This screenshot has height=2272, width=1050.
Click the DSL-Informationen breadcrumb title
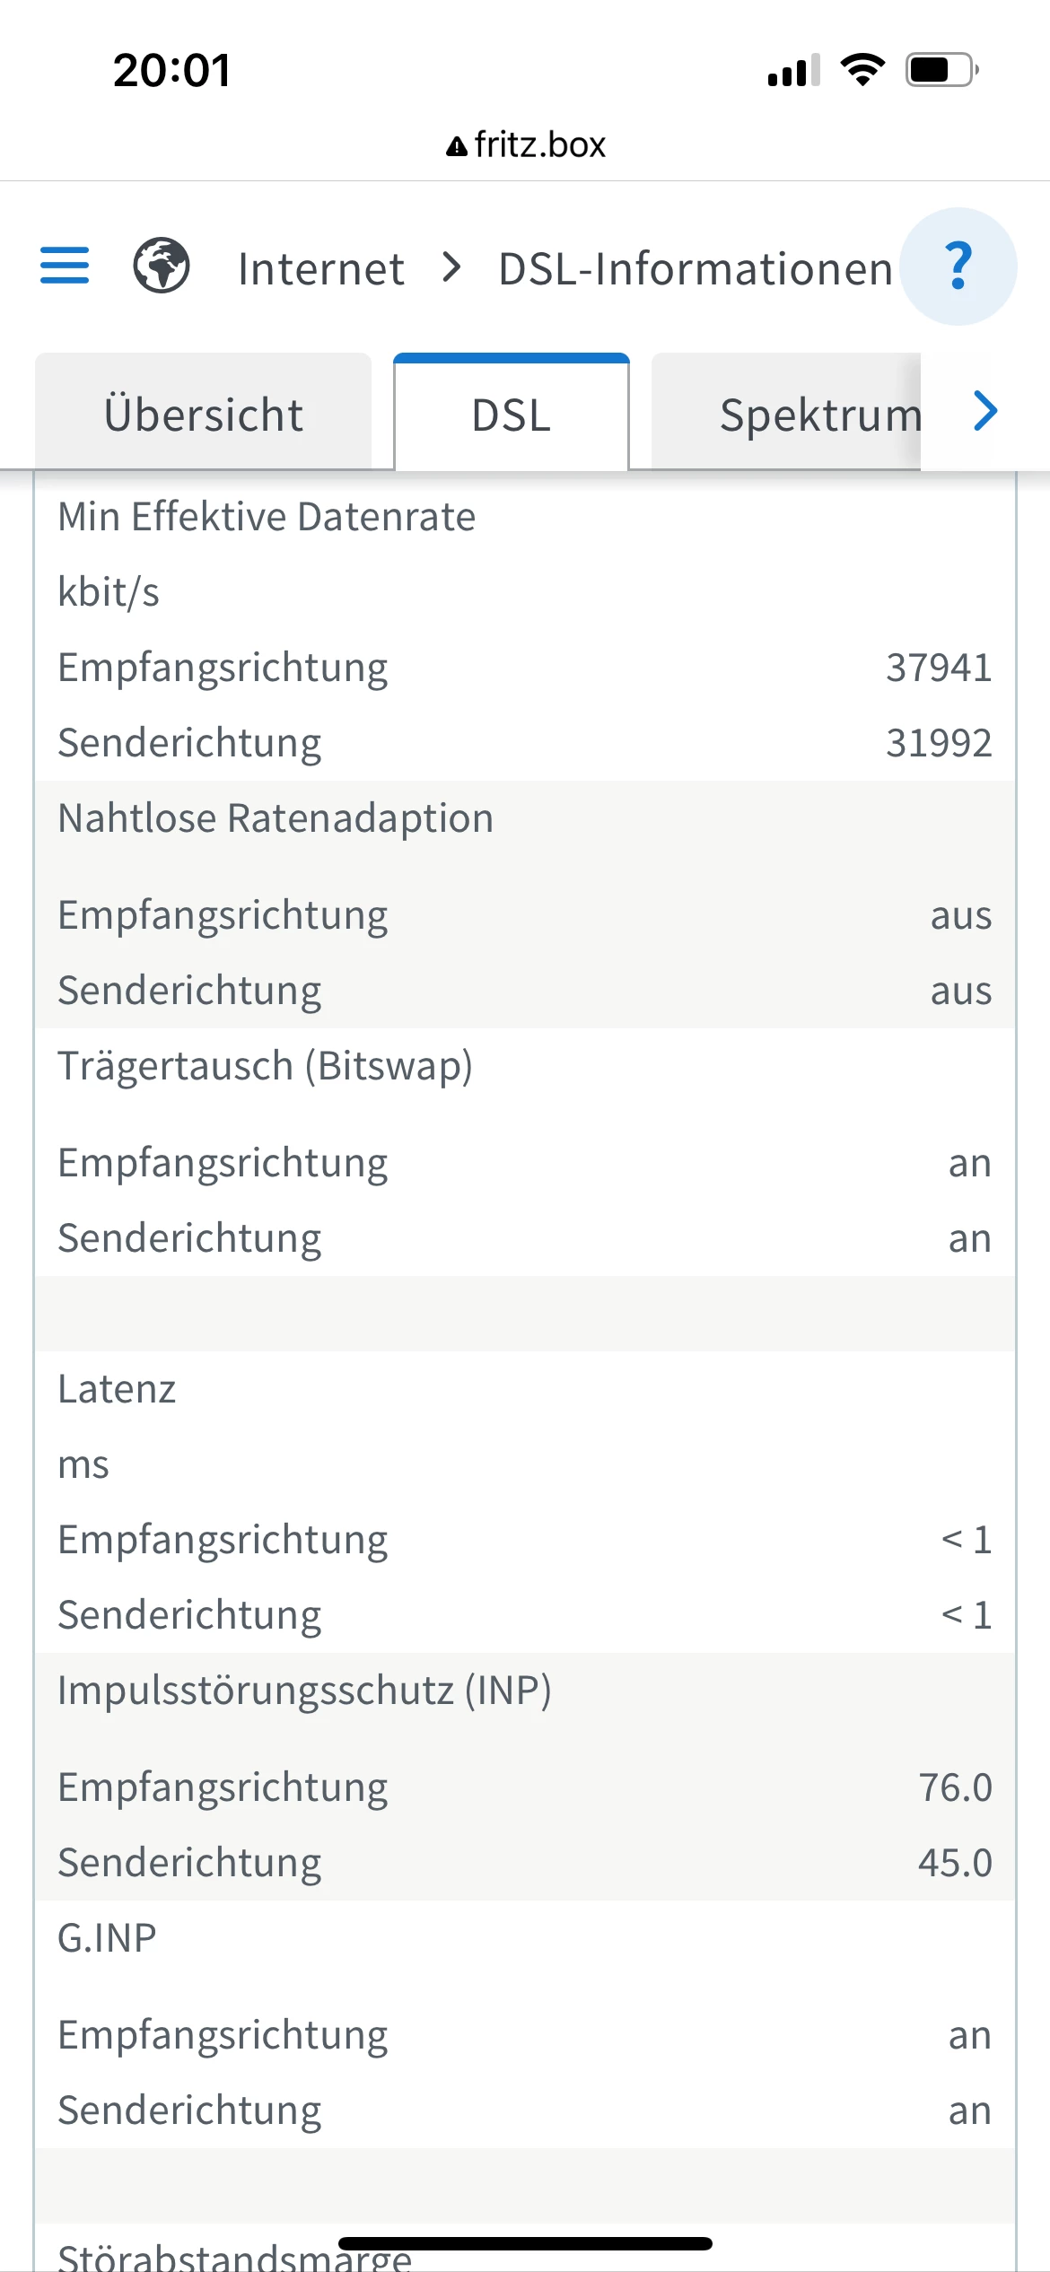(x=696, y=268)
